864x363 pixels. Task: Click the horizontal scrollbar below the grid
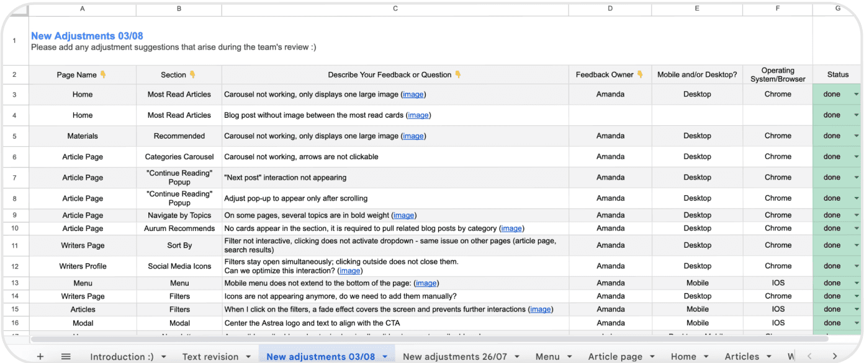coord(428,339)
